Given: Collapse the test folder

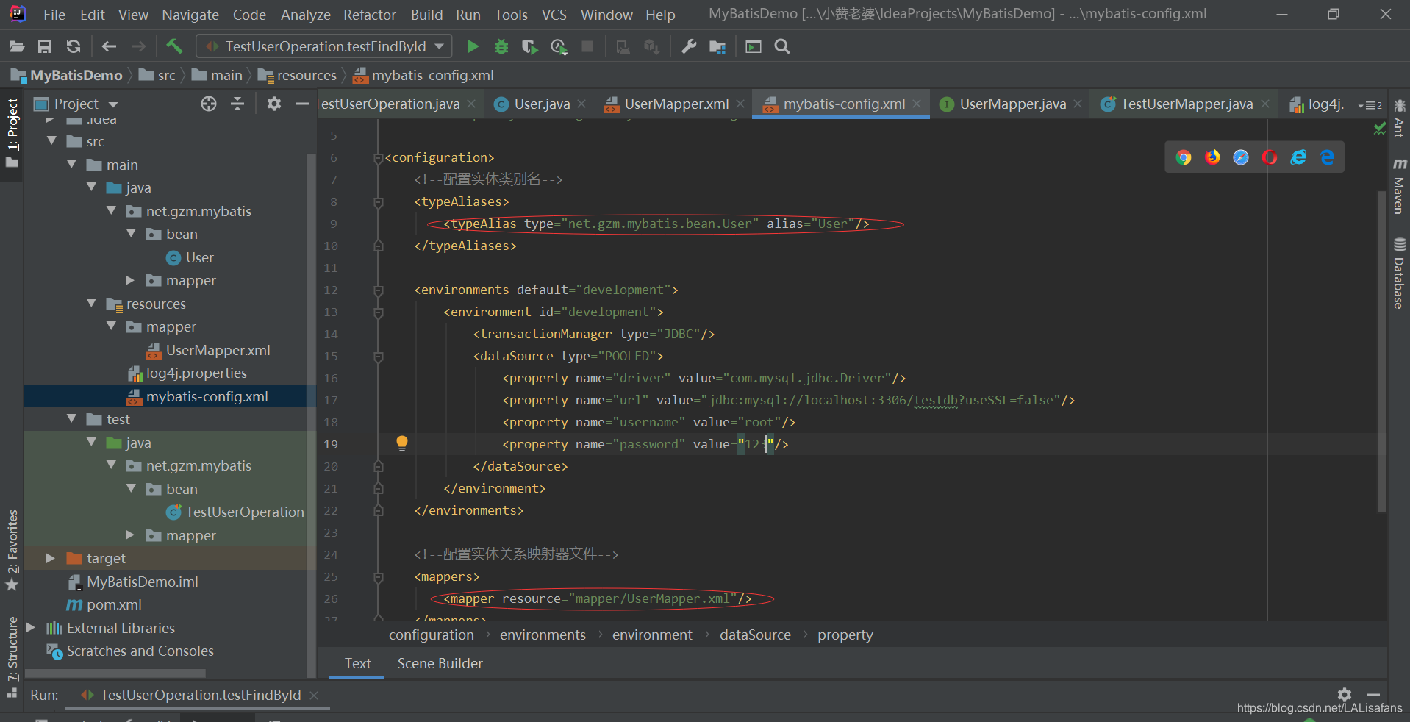Looking at the screenshot, I should 72,419.
